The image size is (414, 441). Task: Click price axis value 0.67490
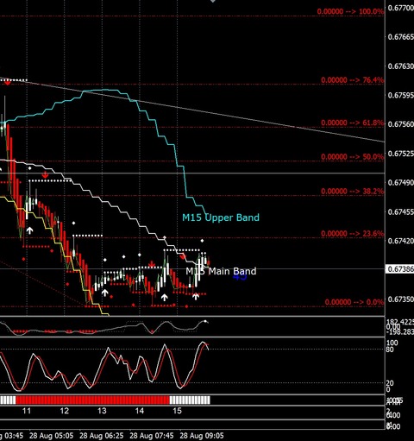[401, 182]
